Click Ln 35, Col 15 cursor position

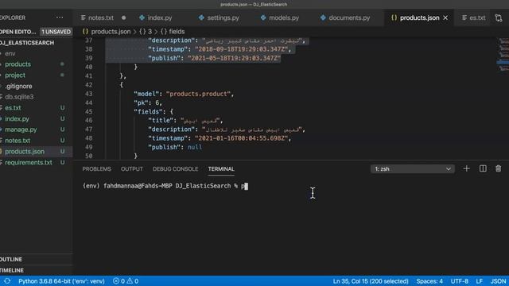[x=371, y=281]
